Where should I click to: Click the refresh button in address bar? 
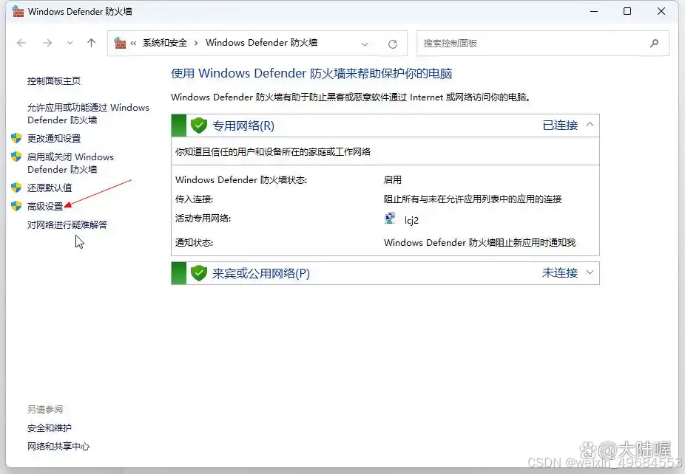[x=393, y=44]
